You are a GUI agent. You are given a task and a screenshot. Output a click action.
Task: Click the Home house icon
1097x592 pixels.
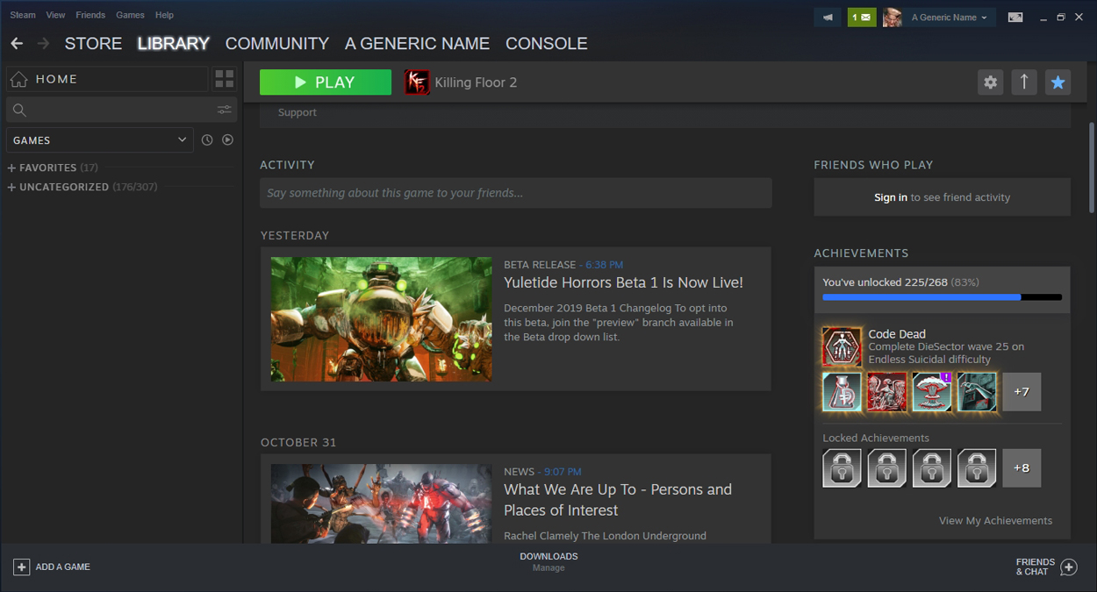[19, 79]
